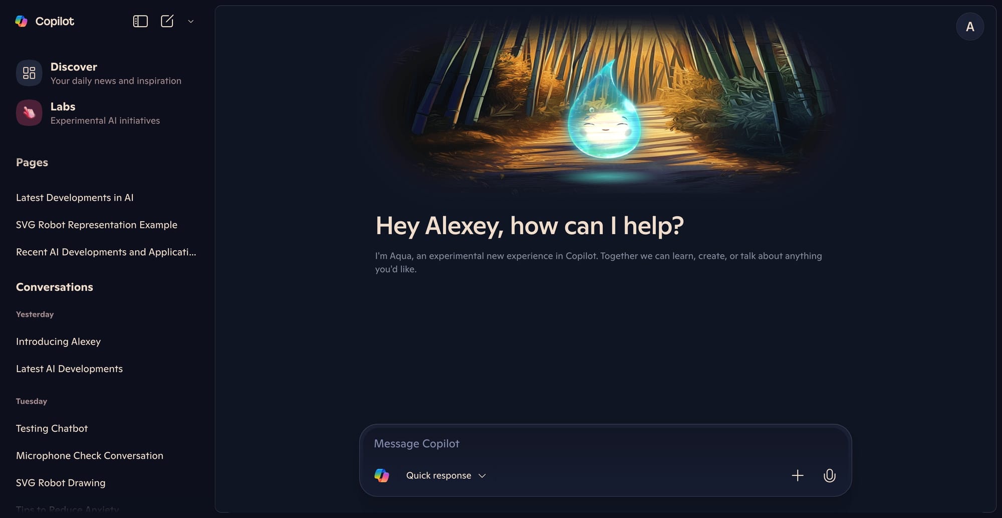
Task: Start a new chat with compose icon
Action: click(x=167, y=21)
